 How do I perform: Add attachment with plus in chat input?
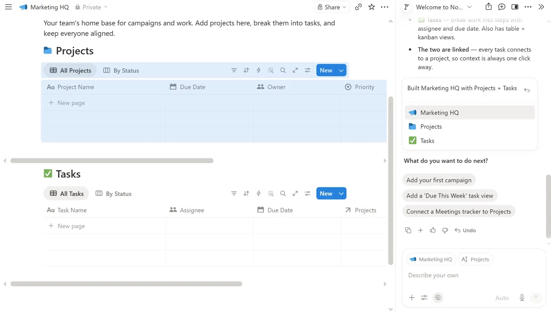[412, 298]
